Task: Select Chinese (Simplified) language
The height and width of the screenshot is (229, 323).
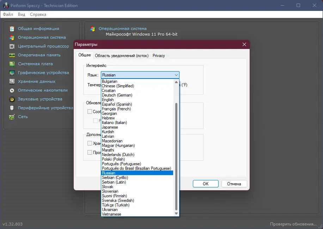Action: [x=138, y=86]
